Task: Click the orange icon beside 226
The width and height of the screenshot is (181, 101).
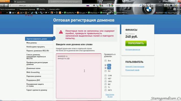Action: (18, 13)
